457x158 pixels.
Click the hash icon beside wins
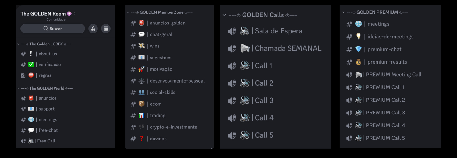(x=133, y=46)
